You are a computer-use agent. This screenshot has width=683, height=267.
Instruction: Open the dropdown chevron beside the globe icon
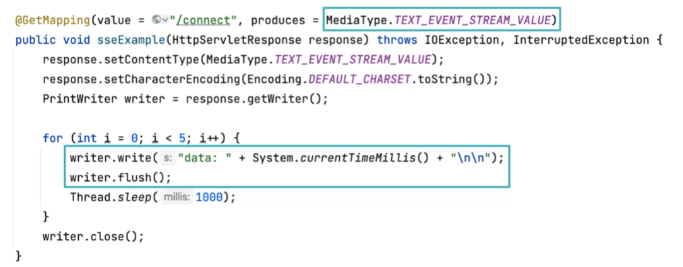165,20
